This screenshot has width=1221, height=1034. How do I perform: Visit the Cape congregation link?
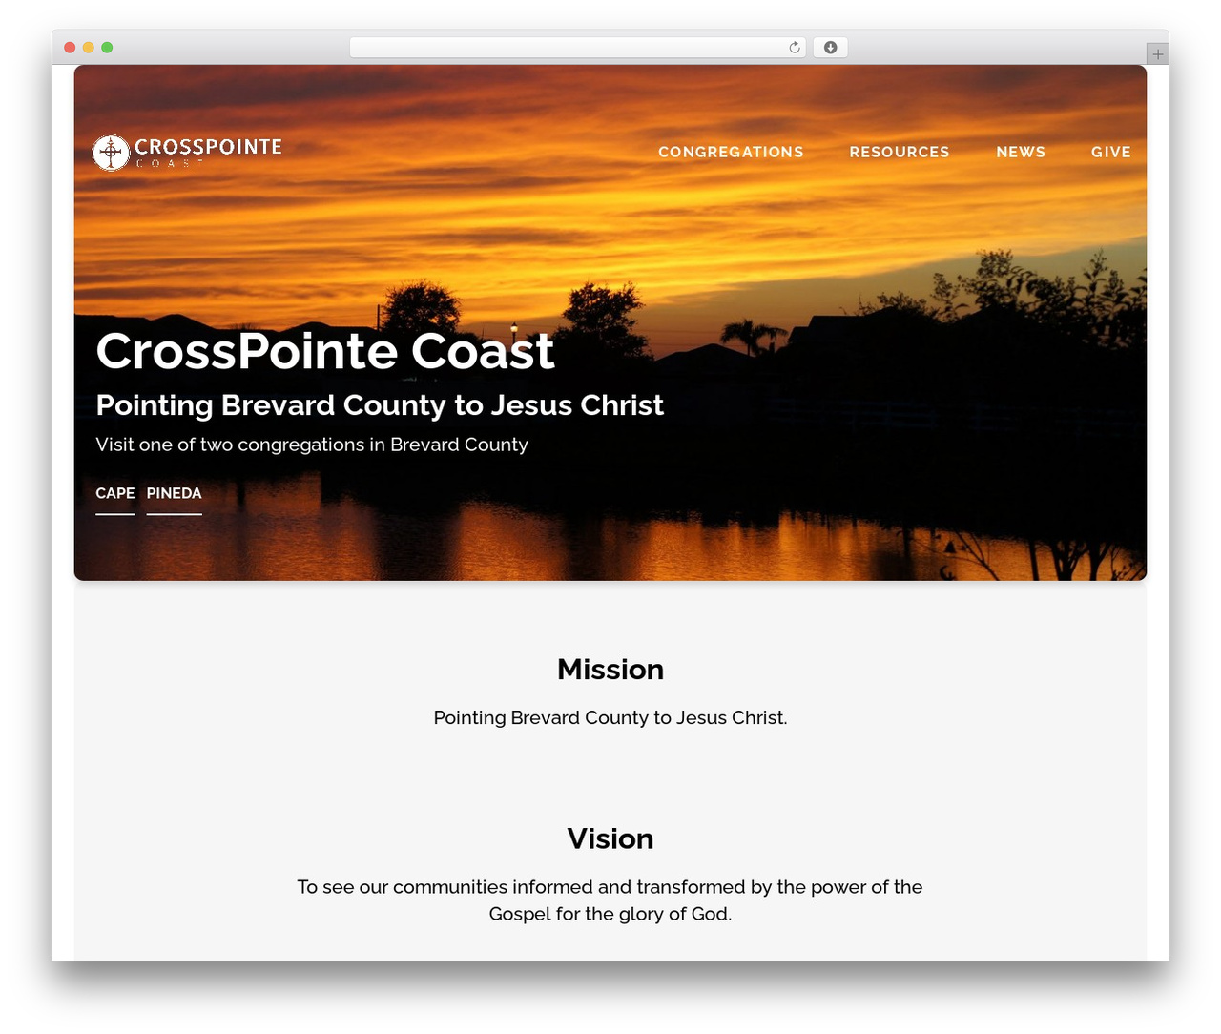[115, 494]
